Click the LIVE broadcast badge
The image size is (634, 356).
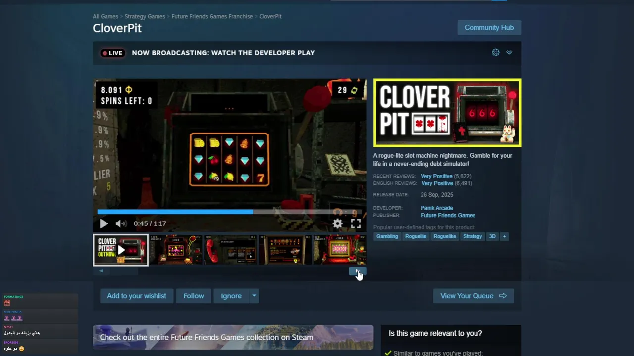[x=112, y=53]
